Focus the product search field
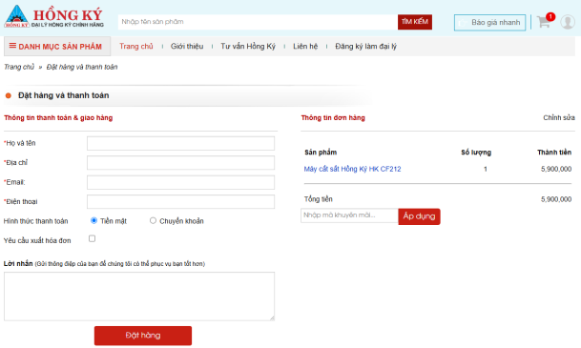Image resolution: width=581 pixels, height=348 pixels. click(x=258, y=22)
